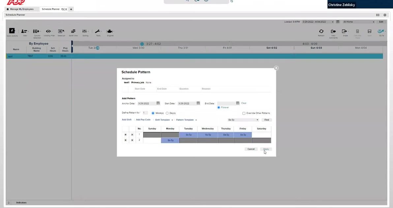
Task: Open the 8a-5p shift dropdown
Action: point(243,120)
